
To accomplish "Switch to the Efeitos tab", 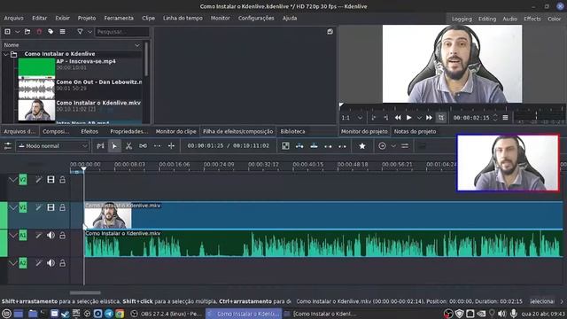I will [89, 131].
